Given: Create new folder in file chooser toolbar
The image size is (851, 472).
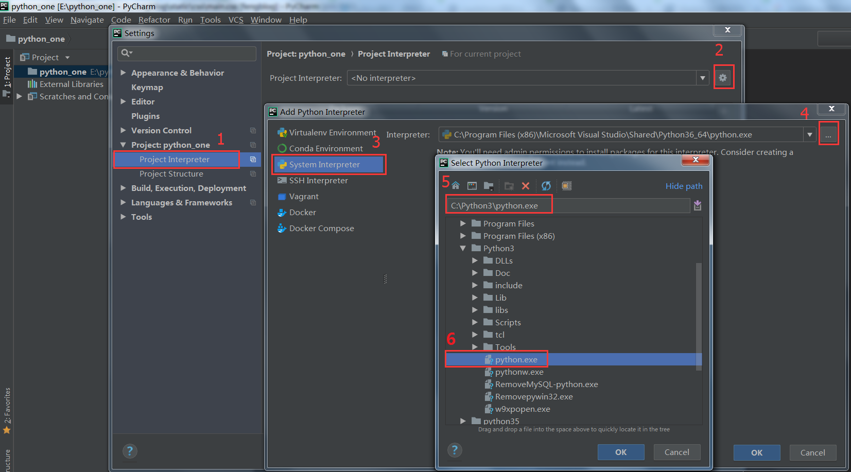Looking at the screenshot, I should coord(509,186).
